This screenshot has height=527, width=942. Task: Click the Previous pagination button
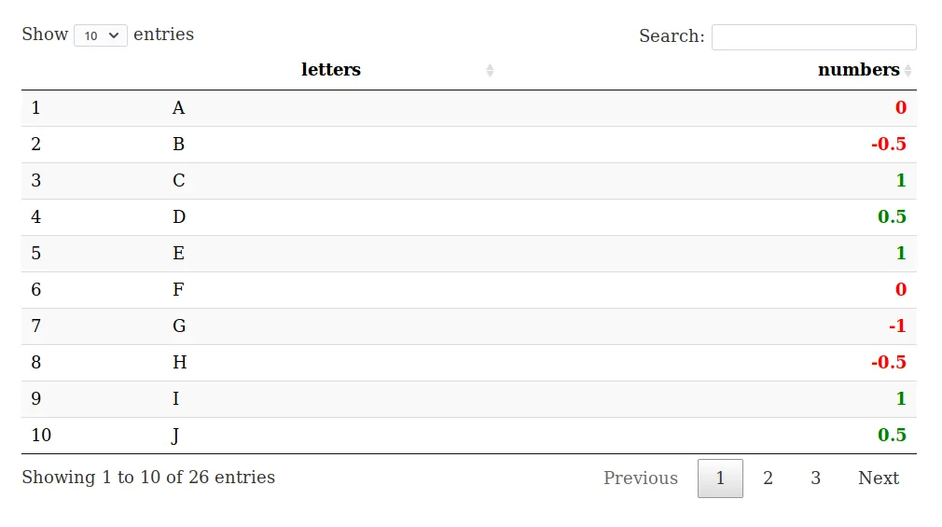640,478
